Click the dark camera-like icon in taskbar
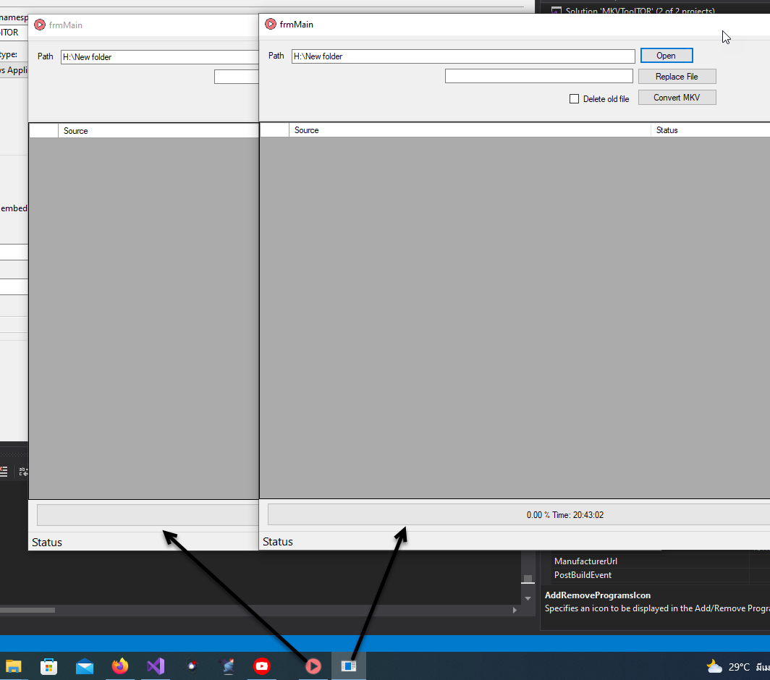 click(x=192, y=666)
